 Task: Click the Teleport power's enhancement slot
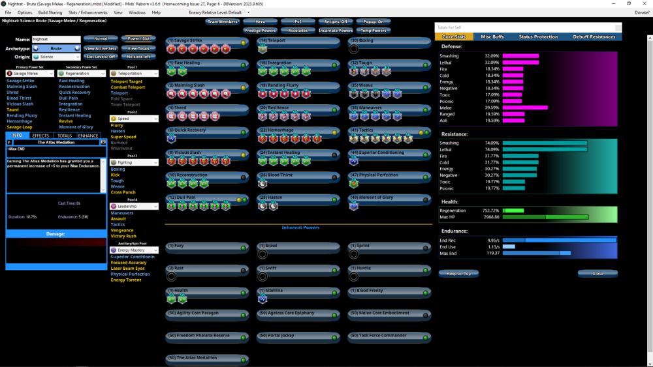pyautogui.click(x=263, y=49)
